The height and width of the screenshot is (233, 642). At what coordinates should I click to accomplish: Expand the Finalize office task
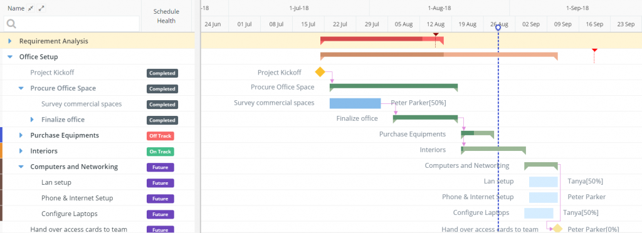coord(32,120)
